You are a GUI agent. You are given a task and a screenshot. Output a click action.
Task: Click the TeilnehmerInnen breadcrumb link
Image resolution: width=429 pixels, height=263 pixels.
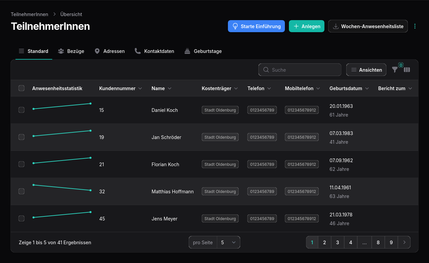click(29, 14)
